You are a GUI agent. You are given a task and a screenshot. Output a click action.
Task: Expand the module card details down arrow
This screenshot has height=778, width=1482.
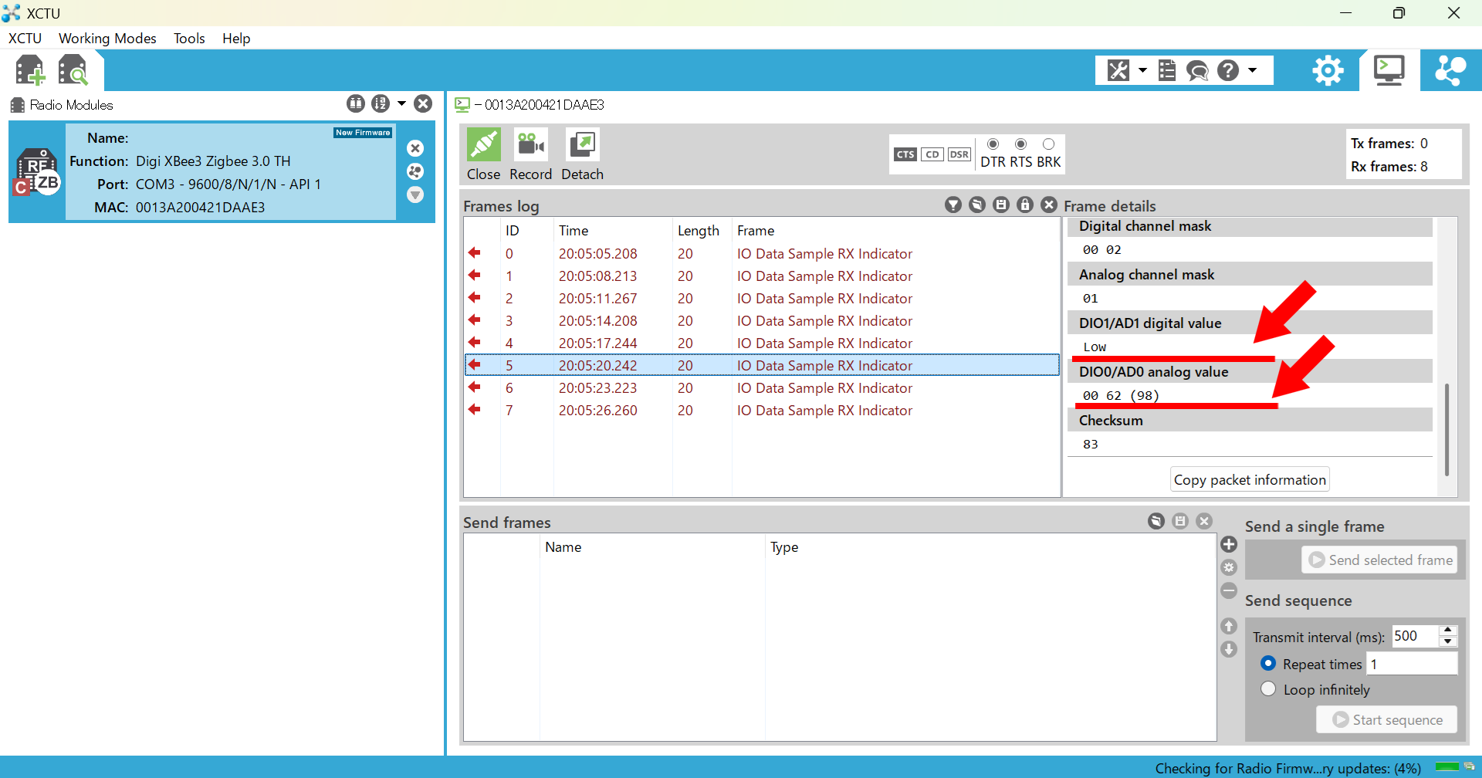[415, 194]
